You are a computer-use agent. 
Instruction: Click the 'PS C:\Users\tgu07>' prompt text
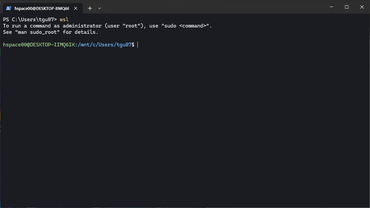click(x=30, y=20)
